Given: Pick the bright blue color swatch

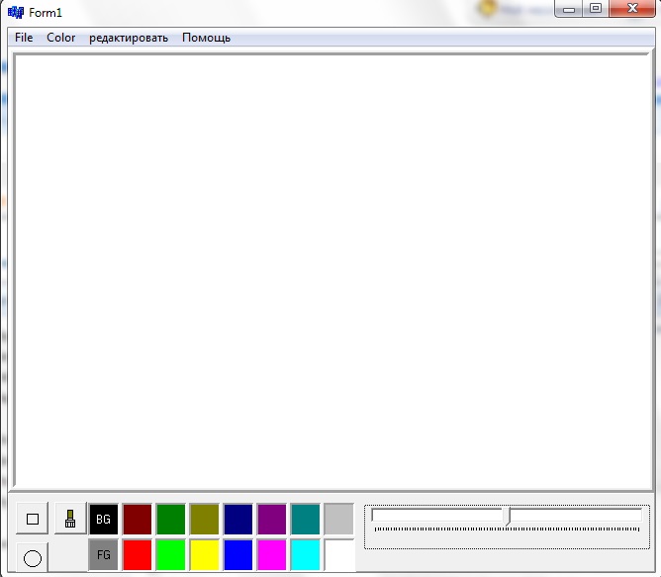Looking at the screenshot, I should pos(238,554).
